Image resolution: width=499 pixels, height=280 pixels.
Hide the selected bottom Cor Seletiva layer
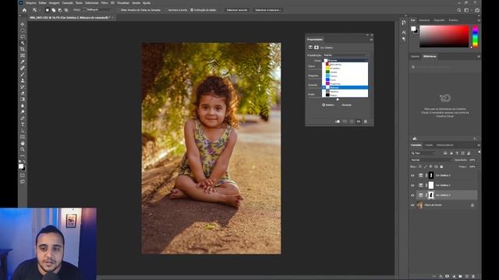(x=412, y=195)
